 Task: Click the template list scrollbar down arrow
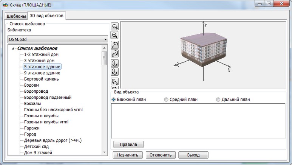(104, 152)
